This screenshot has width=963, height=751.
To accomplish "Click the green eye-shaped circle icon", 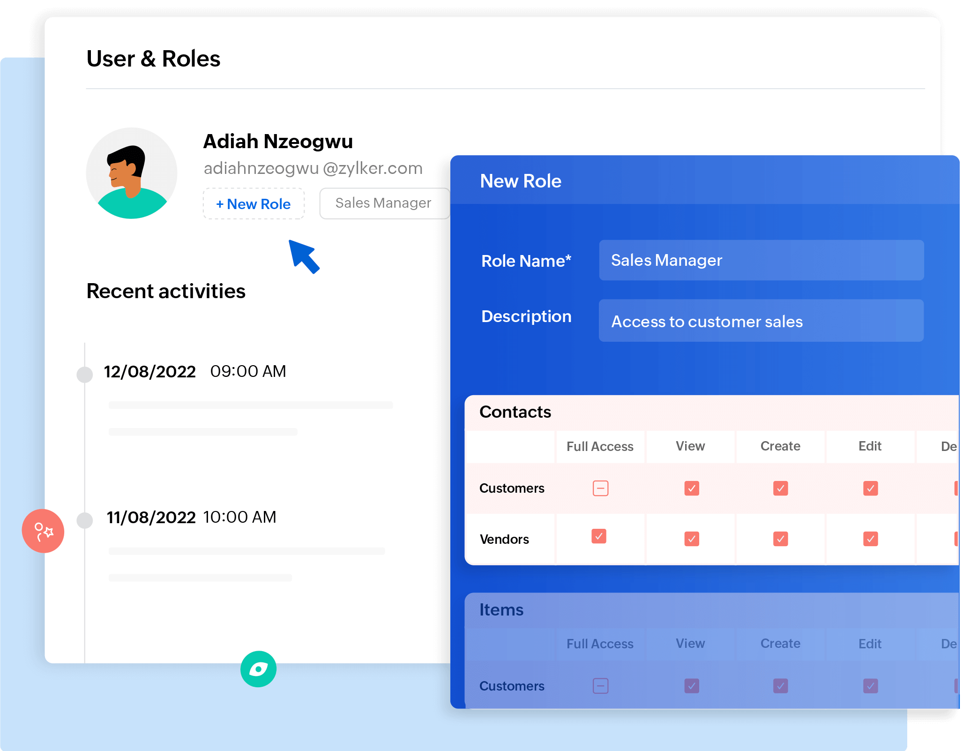I will click(258, 669).
